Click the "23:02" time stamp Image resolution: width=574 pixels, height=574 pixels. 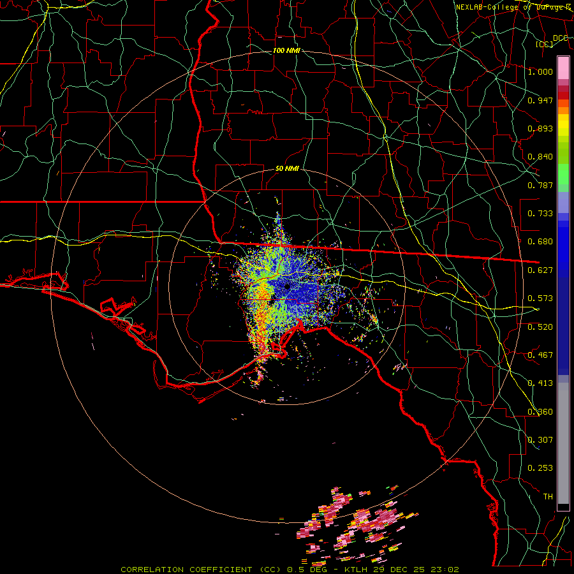point(444,570)
